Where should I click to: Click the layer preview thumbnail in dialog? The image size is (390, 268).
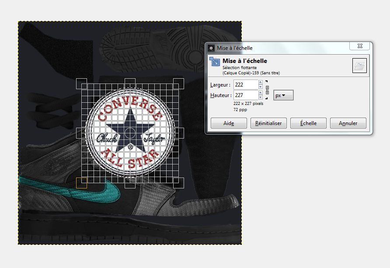(x=359, y=66)
